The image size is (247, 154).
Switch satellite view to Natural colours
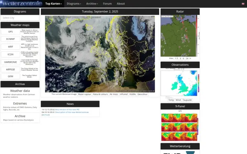click(x=100, y=94)
